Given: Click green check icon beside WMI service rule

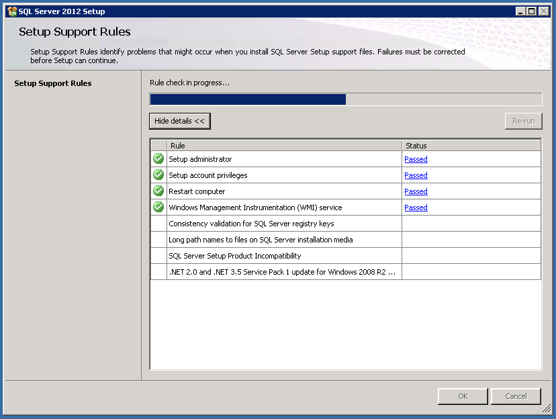Looking at the screenshot, I should pos(158,207).
